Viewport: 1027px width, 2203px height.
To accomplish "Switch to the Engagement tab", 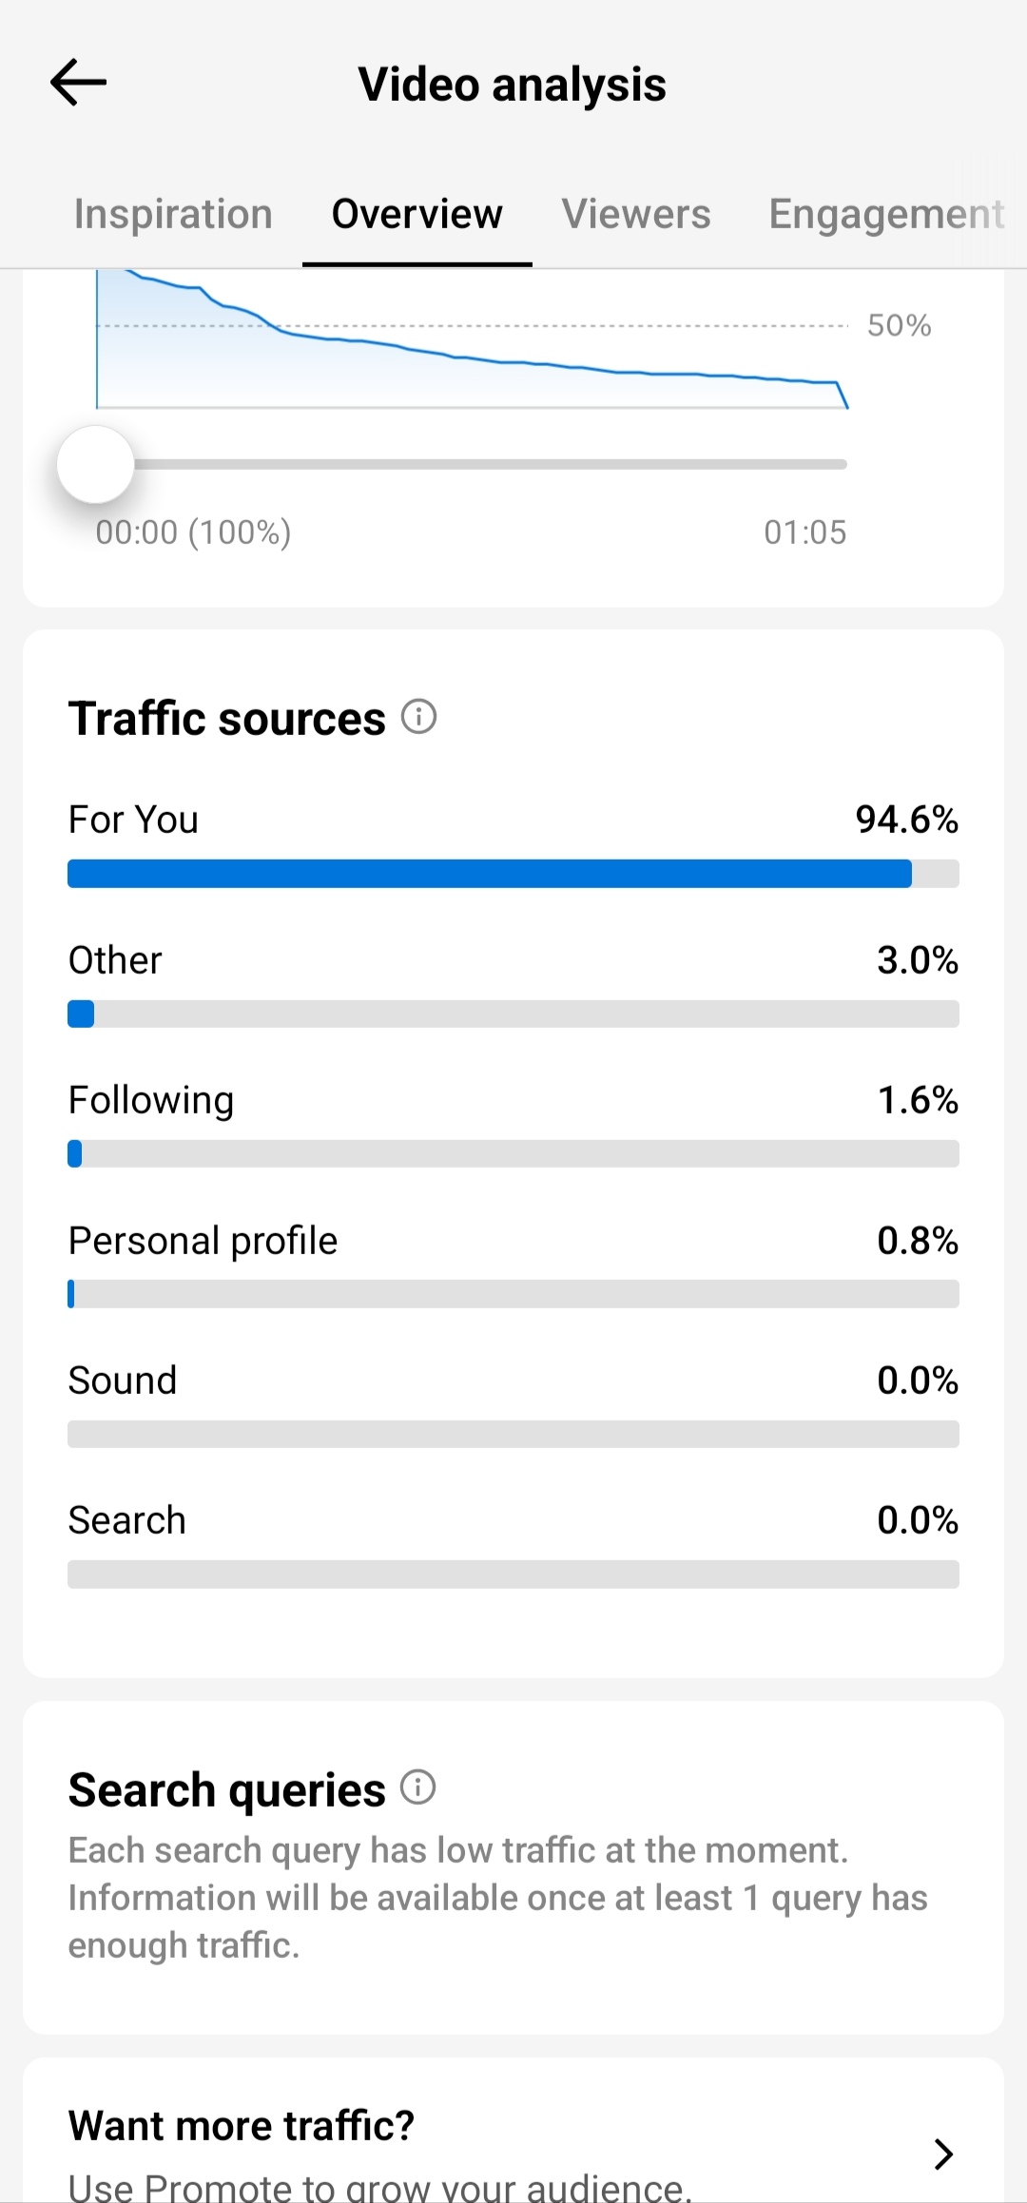I will click(886, 214).
